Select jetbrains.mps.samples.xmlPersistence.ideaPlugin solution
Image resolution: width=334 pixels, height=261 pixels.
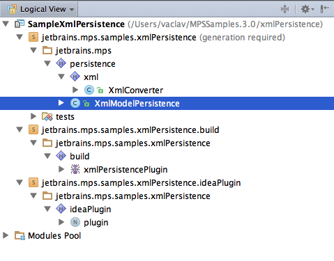point(141,183)
